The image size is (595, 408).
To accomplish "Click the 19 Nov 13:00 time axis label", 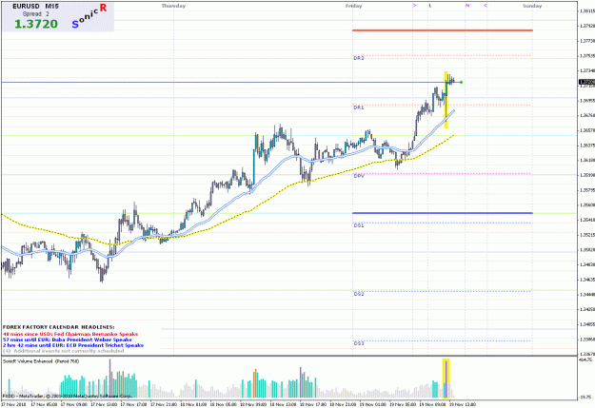I will coord(463,404).
